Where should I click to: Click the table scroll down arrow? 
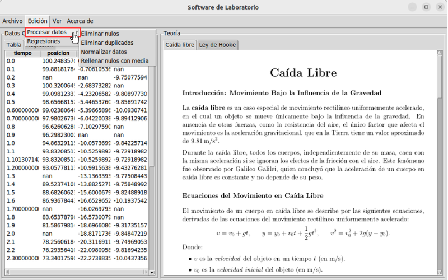152,272
